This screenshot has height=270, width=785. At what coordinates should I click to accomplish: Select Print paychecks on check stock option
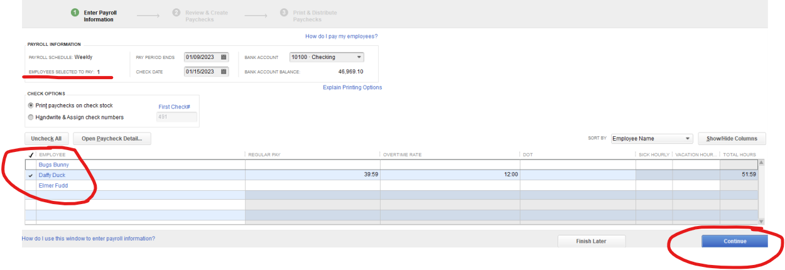31,105
